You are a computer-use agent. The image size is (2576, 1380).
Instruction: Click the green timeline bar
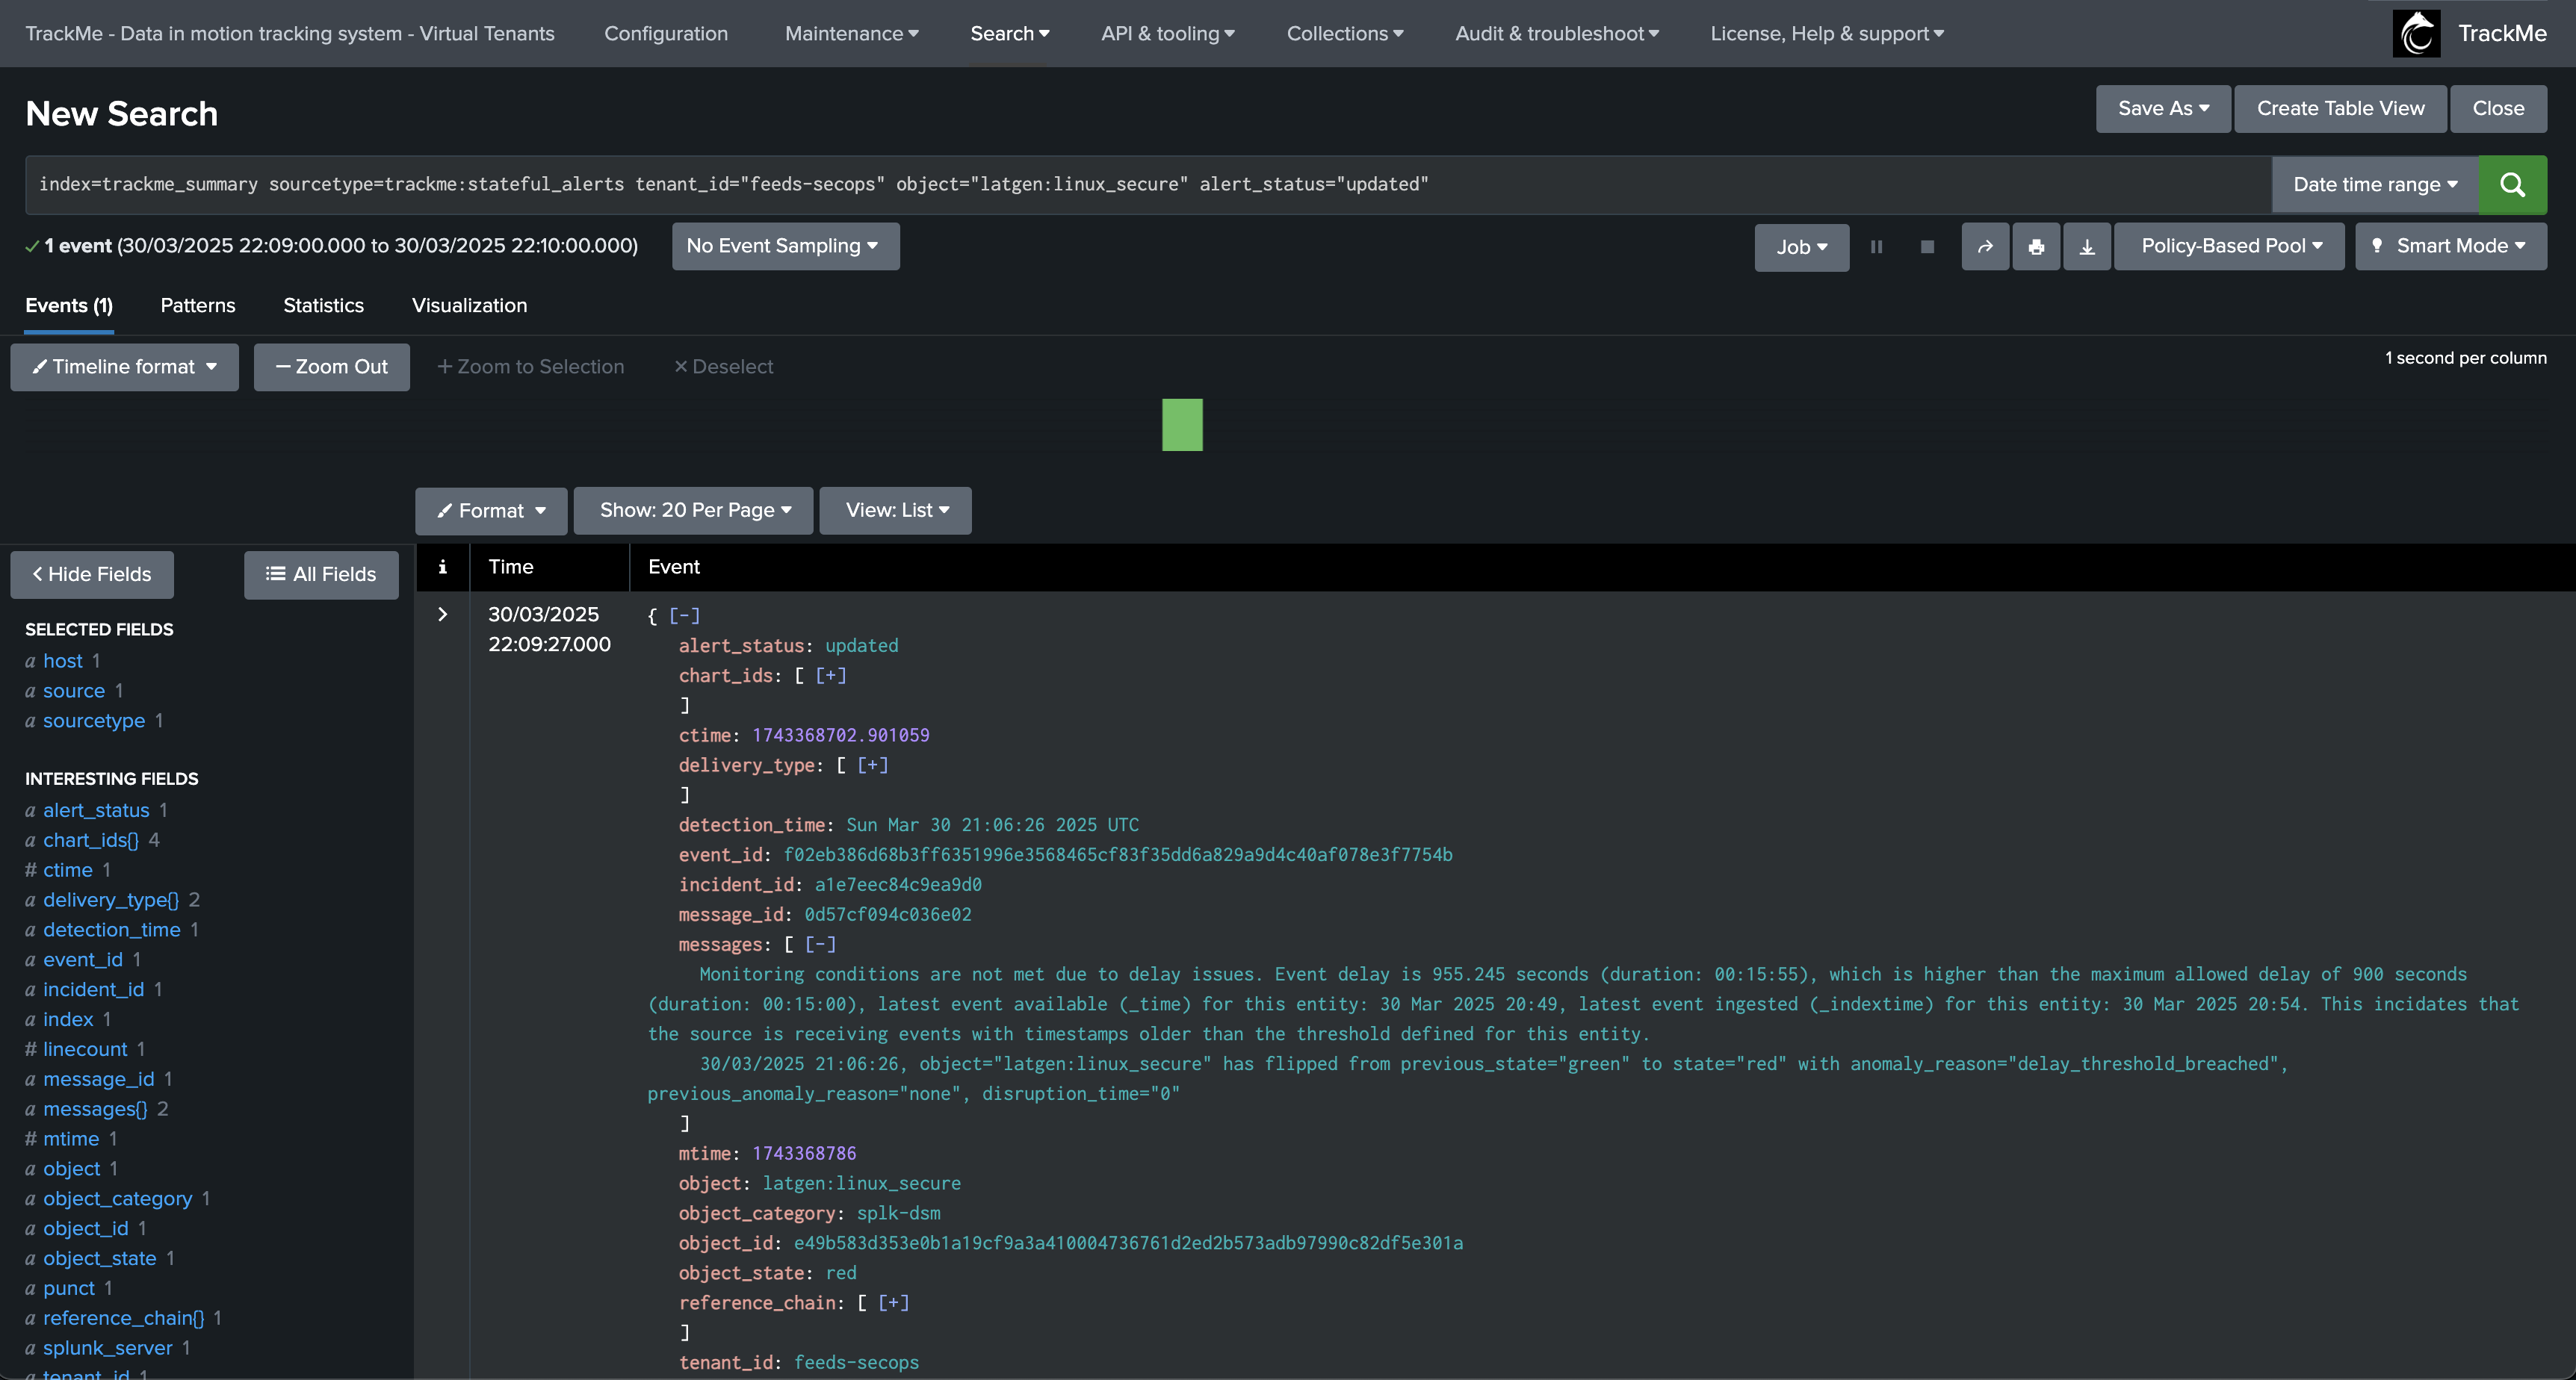pos(1182,426)
